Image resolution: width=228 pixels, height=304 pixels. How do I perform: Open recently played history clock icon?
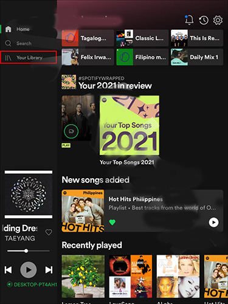coord(204,20)
